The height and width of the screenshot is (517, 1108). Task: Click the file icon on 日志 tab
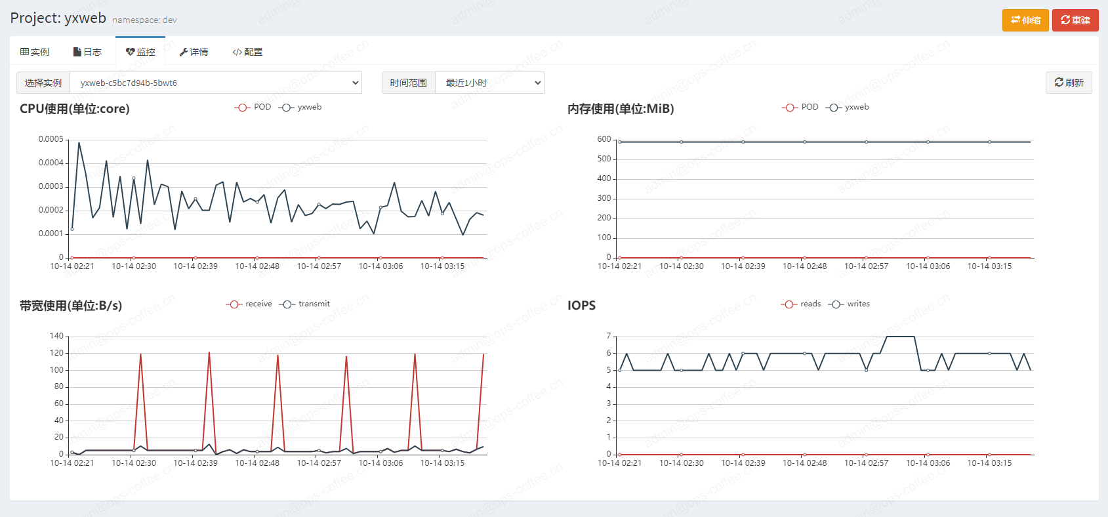(x=77, y=52)
